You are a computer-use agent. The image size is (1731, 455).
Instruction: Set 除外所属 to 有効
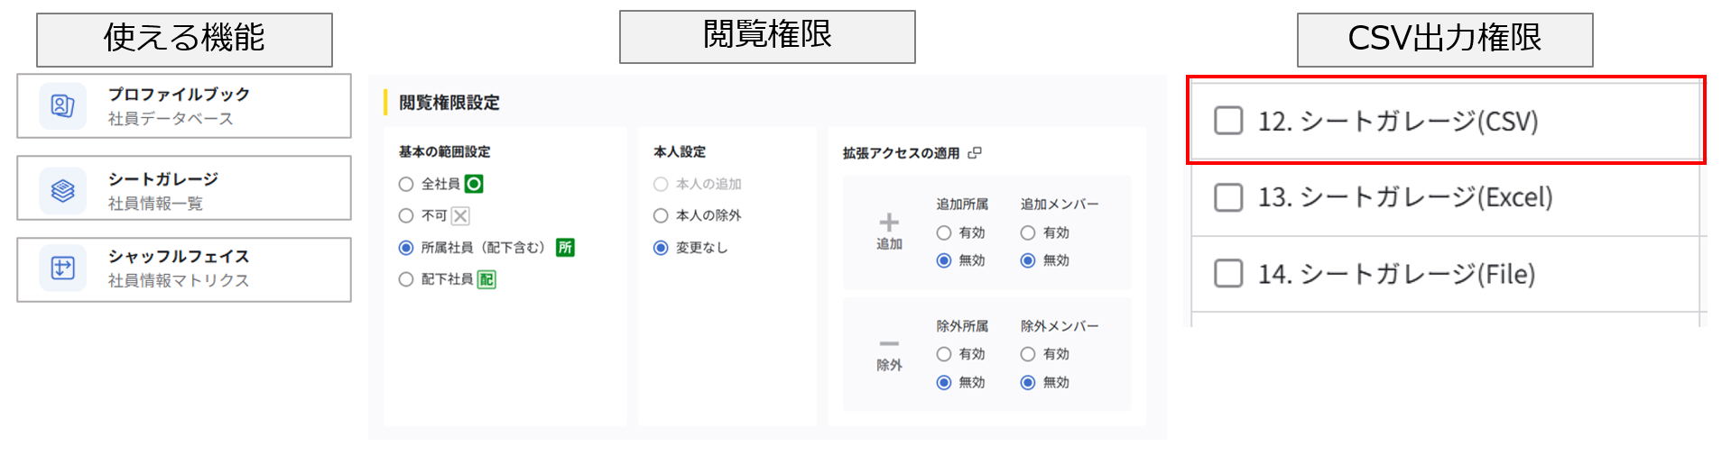(x=944, y=354)
